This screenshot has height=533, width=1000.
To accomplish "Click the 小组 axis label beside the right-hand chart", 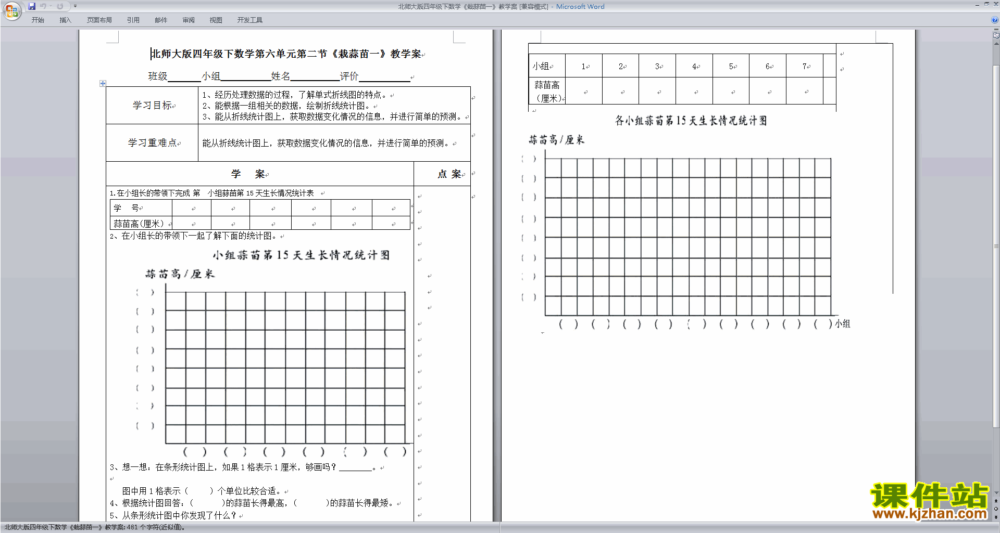I will point(843,324).
